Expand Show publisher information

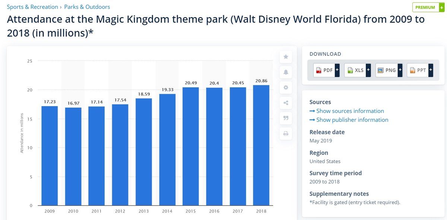click(349, 120)
